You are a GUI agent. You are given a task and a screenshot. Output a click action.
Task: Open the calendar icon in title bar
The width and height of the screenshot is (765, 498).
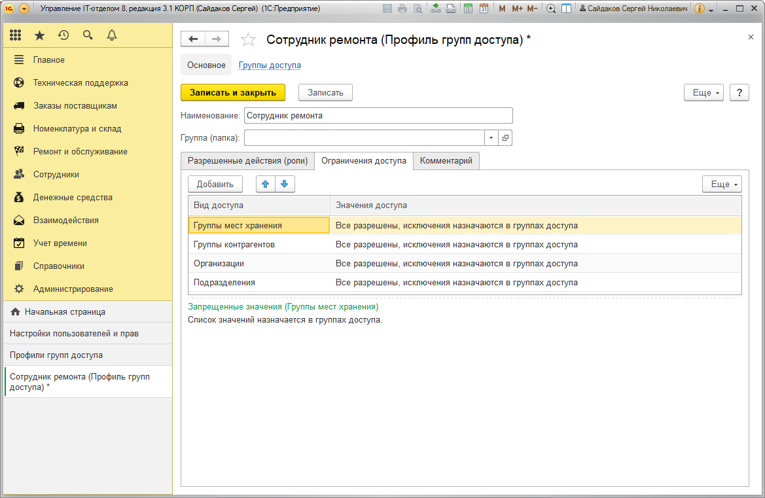484,9
